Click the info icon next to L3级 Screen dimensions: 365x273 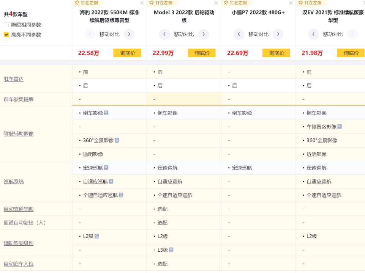171,250
